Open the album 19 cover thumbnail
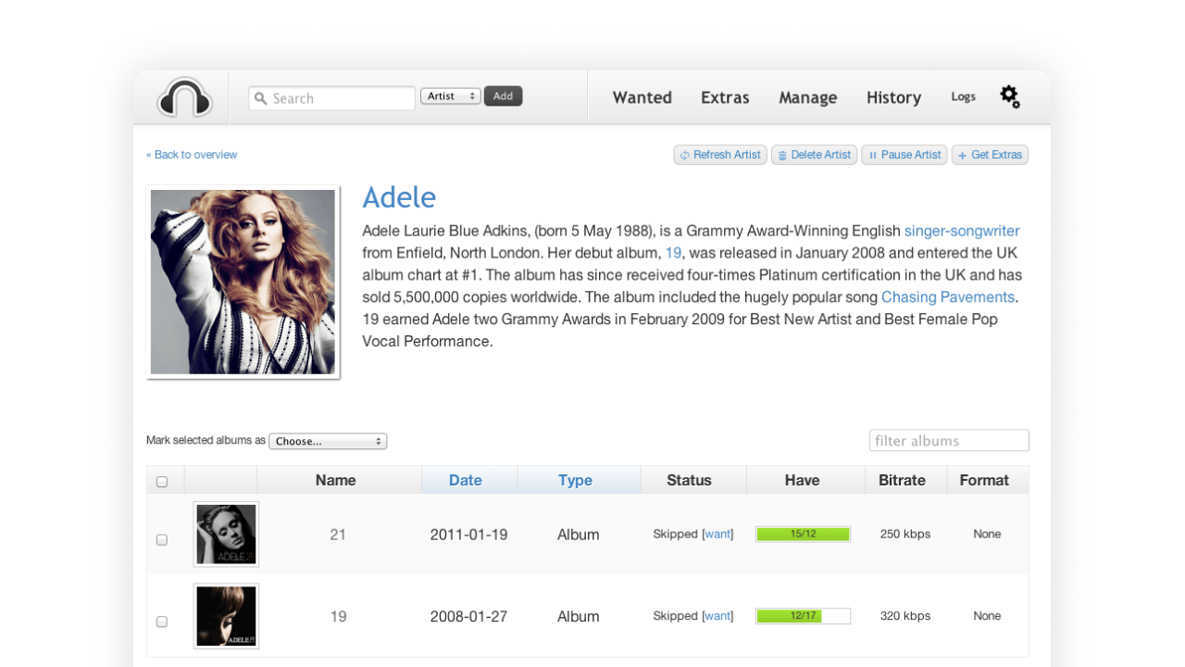This screenshot has height=667, width=1185. 226,616
